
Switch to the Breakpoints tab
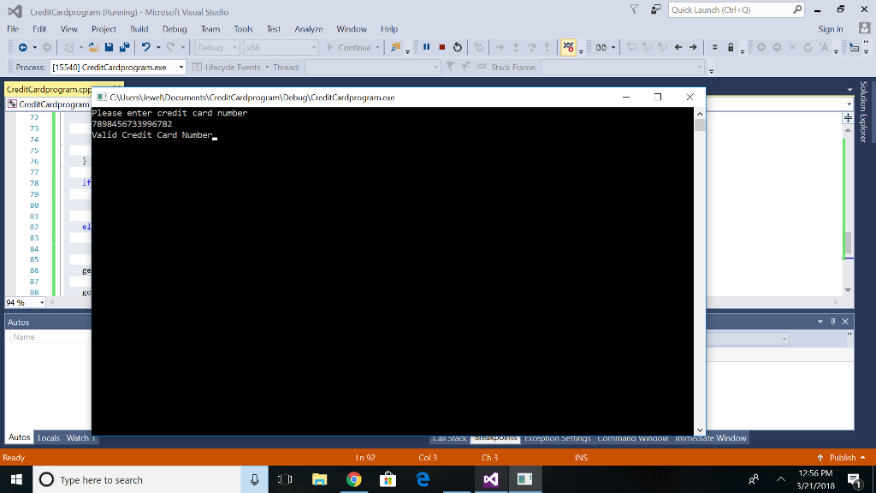(497, 437)
